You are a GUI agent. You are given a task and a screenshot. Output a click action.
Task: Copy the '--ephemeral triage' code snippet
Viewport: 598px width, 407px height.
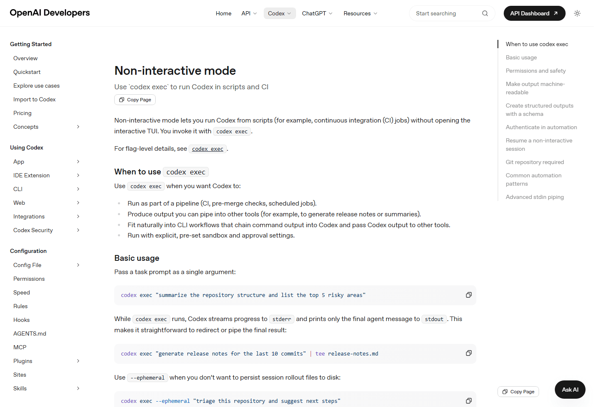coord(468,401)
